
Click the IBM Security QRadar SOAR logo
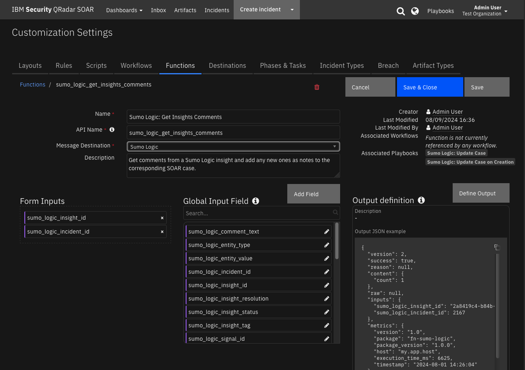[53, 9]
